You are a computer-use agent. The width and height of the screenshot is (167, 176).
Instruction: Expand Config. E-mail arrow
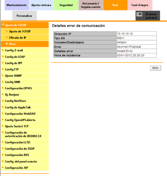point(3,50)
